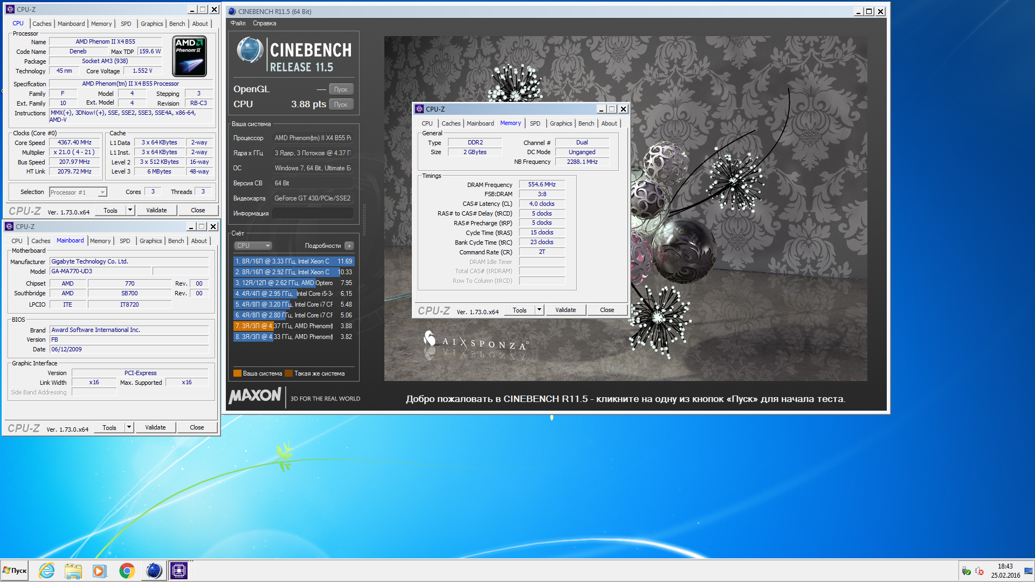The width and height of the screenshot is (1035, 582).
Task: Click the show desktop tray icon
Action: pos(1029,571)
